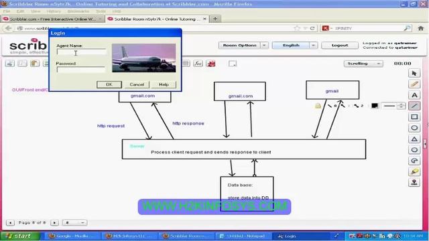The width and height of the screenshot is (429, 241).
Task: Switch to the Scribblar.com Free Interactive tab
Action: coord(52,19)
